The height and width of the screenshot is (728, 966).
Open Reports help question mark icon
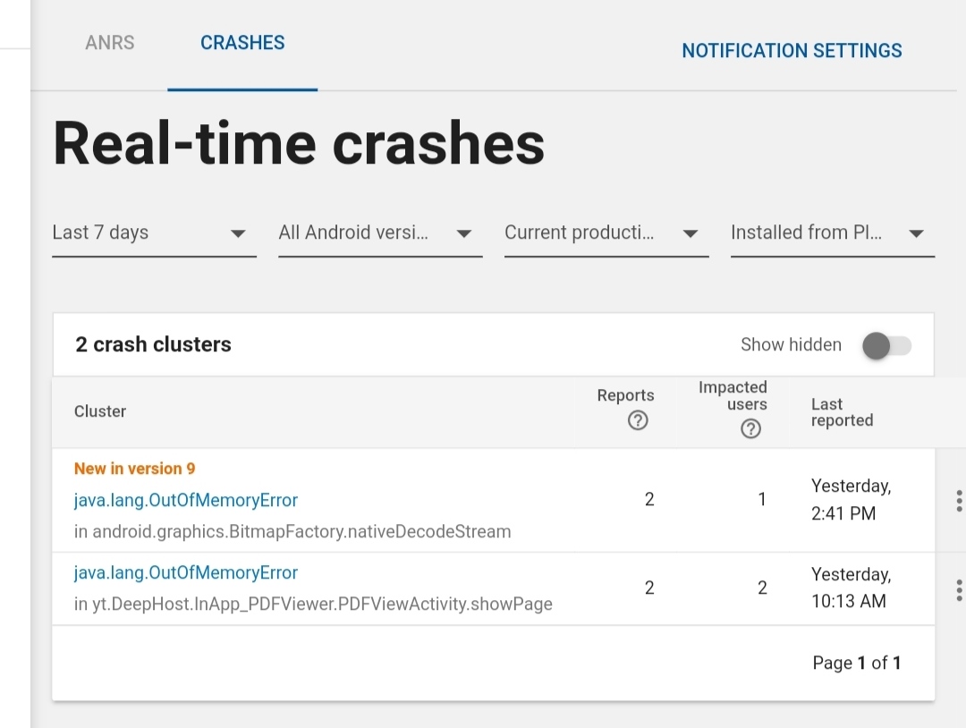point(638,420)
